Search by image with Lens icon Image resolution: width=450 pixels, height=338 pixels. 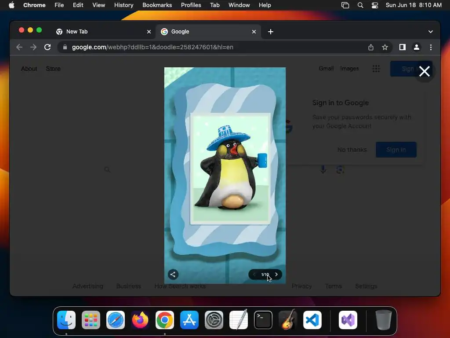coord(340,169)
